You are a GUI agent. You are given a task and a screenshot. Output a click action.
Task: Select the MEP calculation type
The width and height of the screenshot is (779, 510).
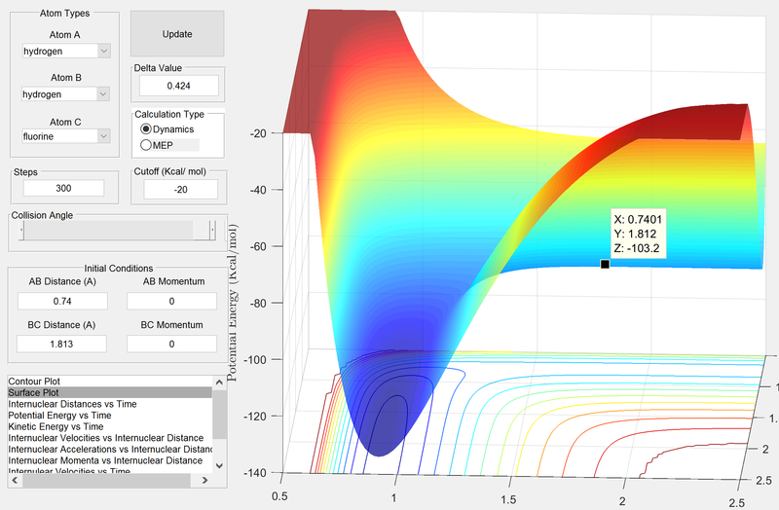[157, 145]
